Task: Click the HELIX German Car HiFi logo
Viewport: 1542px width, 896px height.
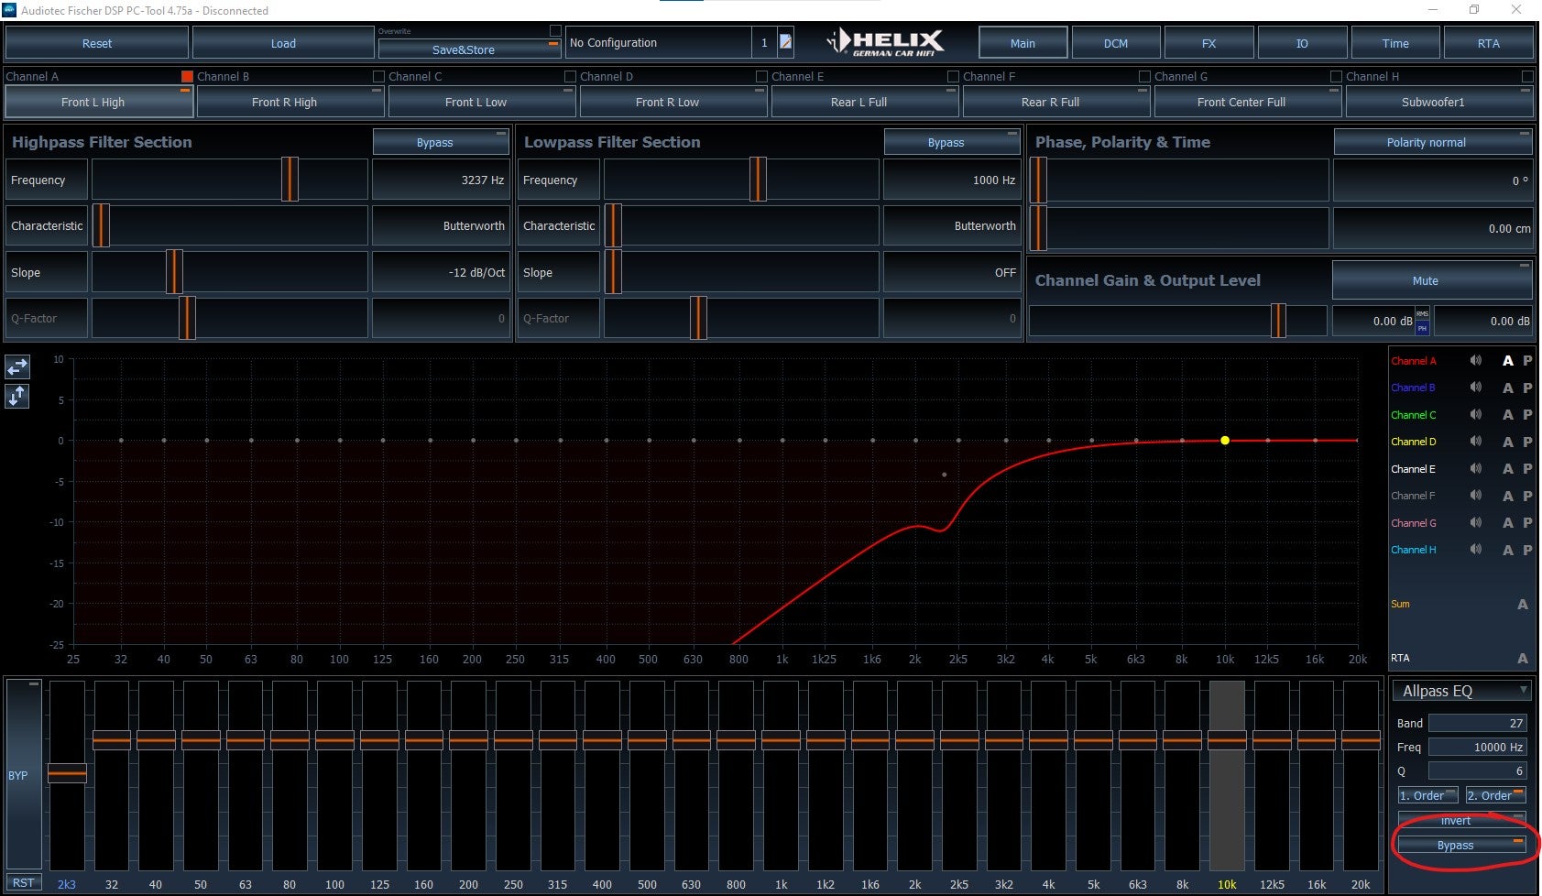Action: 884,41
